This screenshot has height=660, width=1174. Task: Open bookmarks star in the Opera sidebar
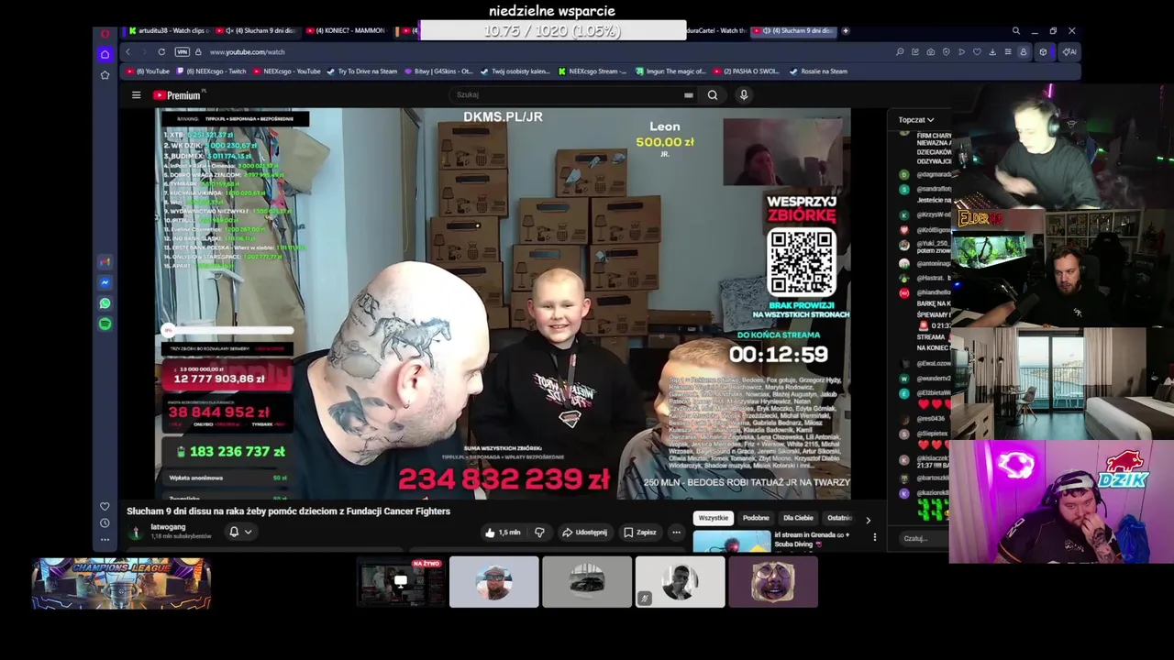pos(105,74)
